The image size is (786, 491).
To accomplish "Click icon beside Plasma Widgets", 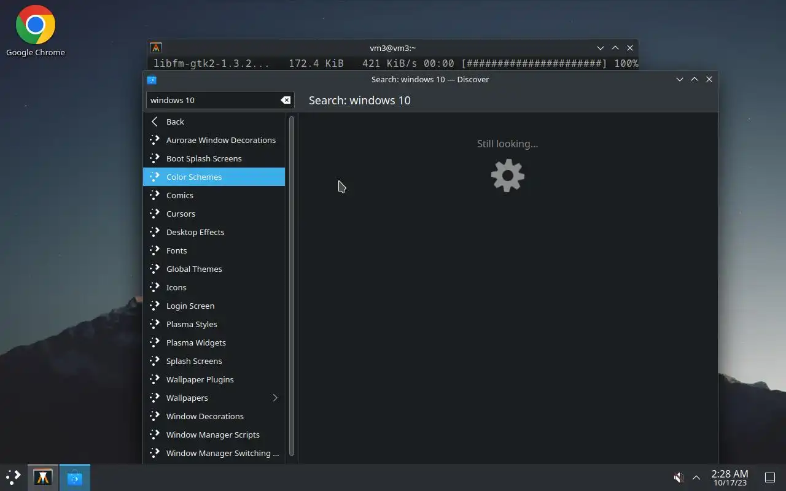I will [x=155, y=342].
